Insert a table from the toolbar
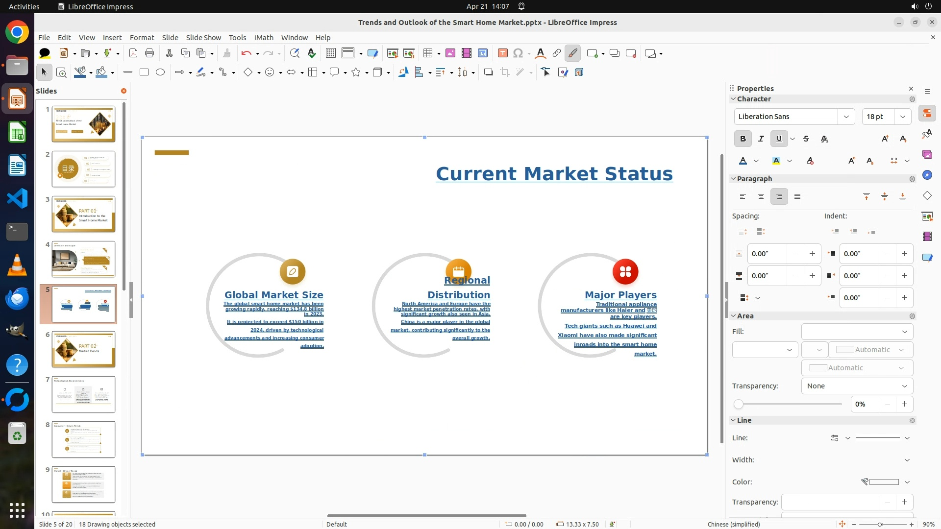The width and height of the screenshot is (941, 529). (x=428, y=53)
